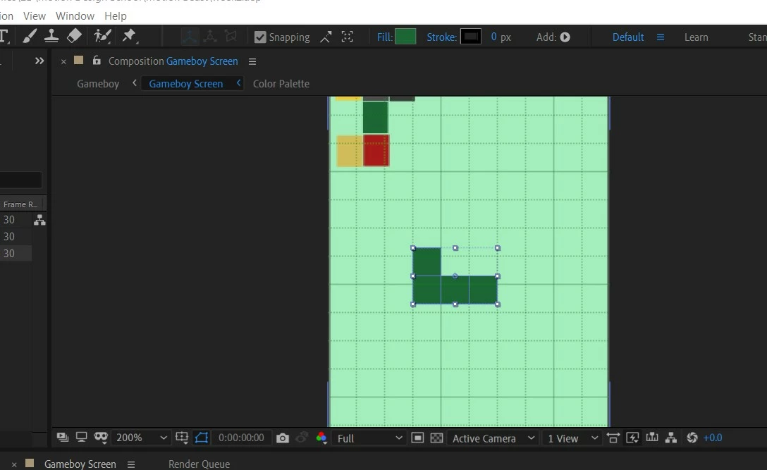767x470 pixels.
Task: Click the Frame Rate column header
Action: pyautogui.click(x=20, y=204)
